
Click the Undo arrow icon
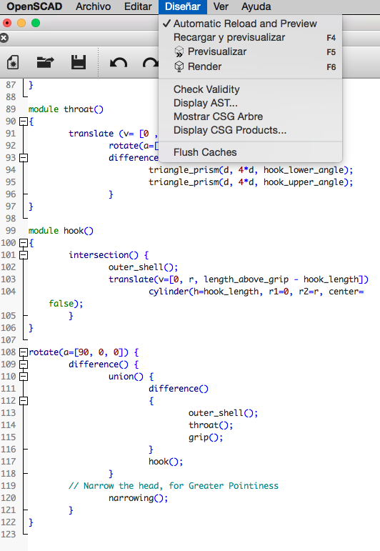[x=119, y=63]
